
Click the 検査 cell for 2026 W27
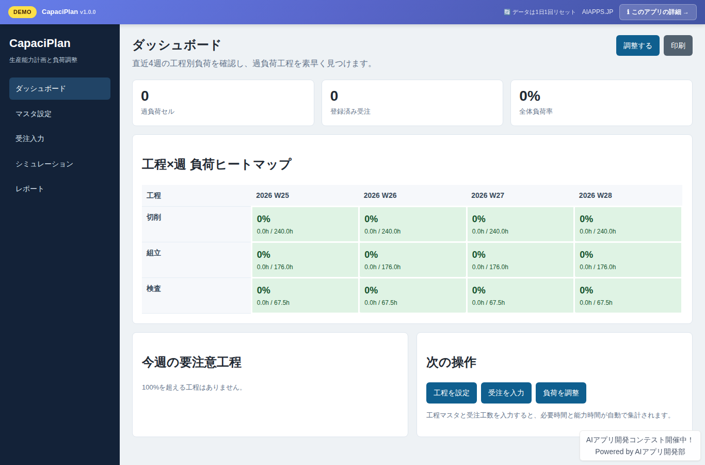pos(520,296)
